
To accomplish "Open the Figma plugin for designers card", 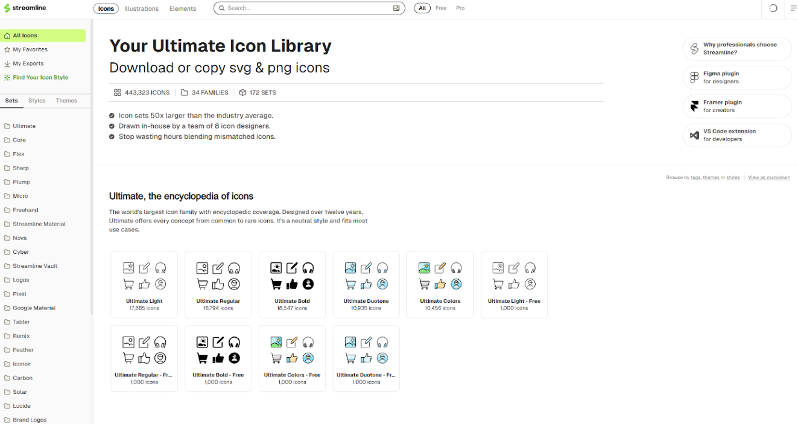I will click(737, 78).
